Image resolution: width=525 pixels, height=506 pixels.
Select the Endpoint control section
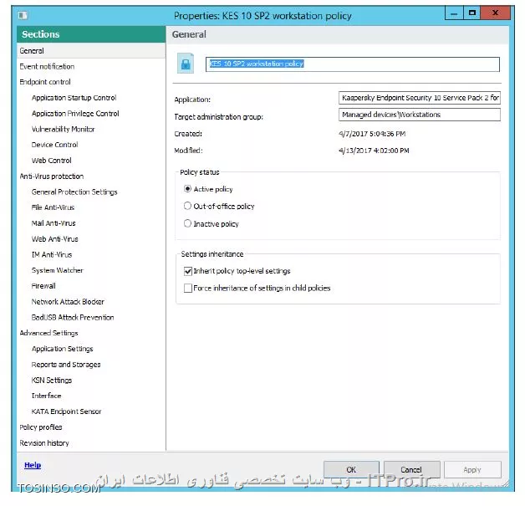tap(45, 82)
